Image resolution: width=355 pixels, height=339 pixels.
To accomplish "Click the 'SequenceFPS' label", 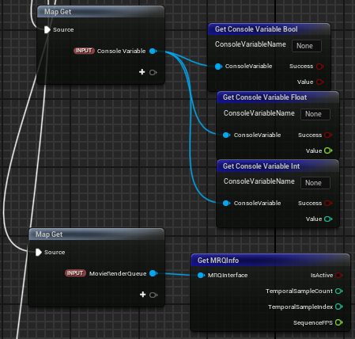I will click(313, 322).
